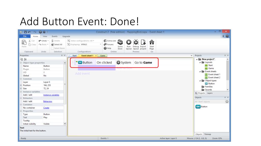This screenshot has height=146, width=261.
Task: Click the On clicked condition
Action: (104, 62)
